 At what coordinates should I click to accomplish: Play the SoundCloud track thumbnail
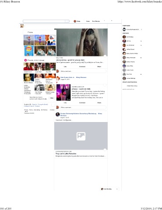tap(63, 92)
